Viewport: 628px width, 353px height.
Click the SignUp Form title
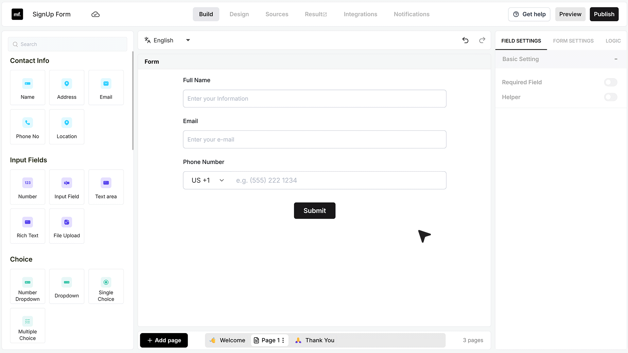(x=51, y=14)
